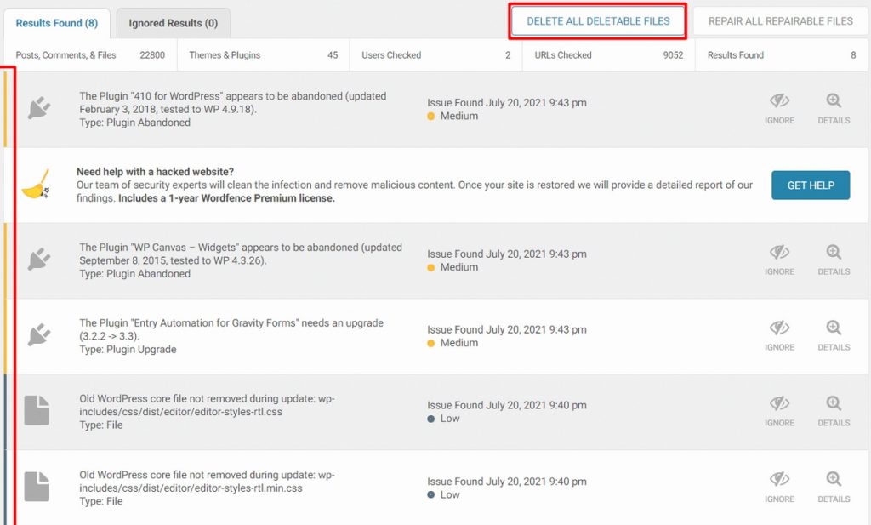Click the 410 for WordPress abandoned description
This screenshot has height=525, width=871.
click(x=233, y=103)
